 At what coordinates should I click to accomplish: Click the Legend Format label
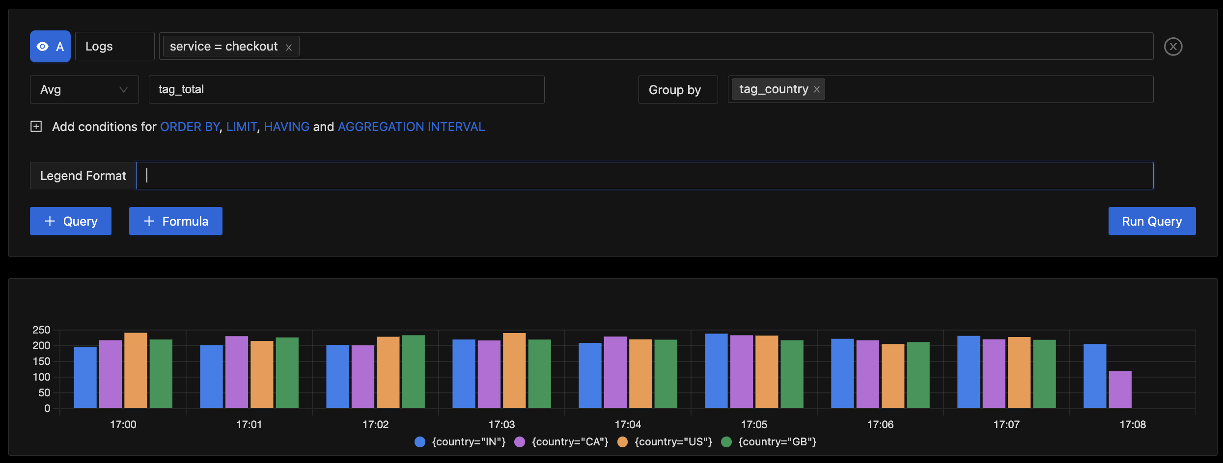coord(83,176)
